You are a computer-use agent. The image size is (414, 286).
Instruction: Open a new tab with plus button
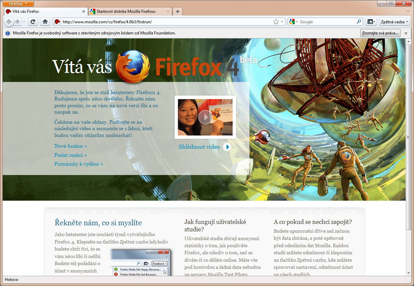pyautogui.click(x=178, y=11)
